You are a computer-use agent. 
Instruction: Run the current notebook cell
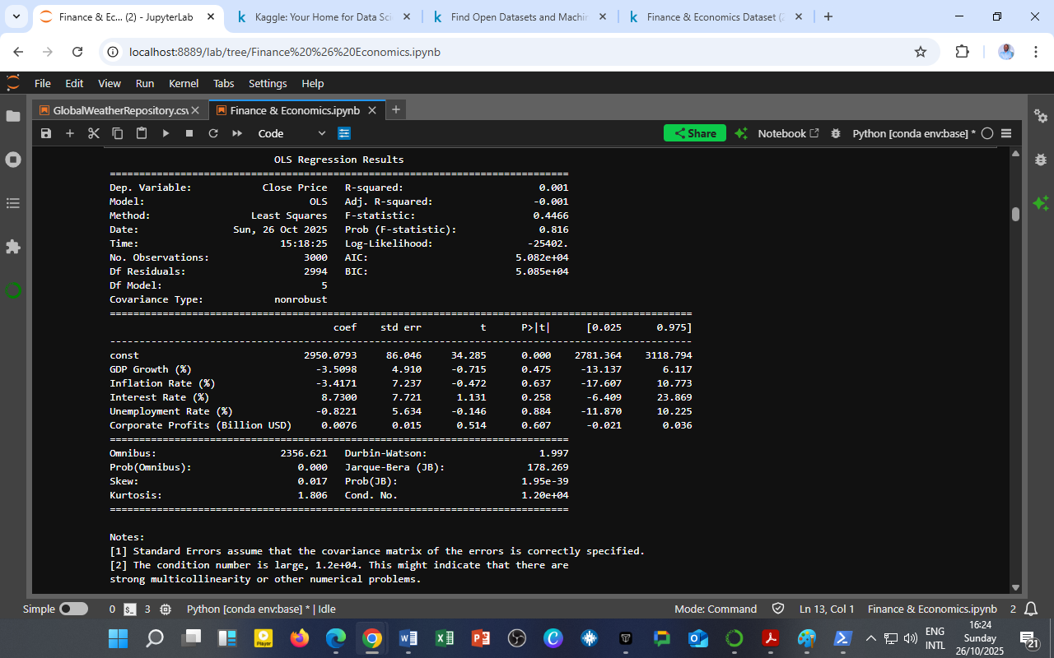(165, 132)
